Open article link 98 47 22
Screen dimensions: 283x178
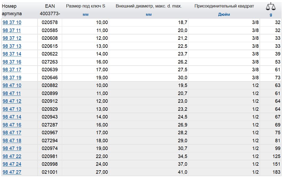click(x=12, y=156)
